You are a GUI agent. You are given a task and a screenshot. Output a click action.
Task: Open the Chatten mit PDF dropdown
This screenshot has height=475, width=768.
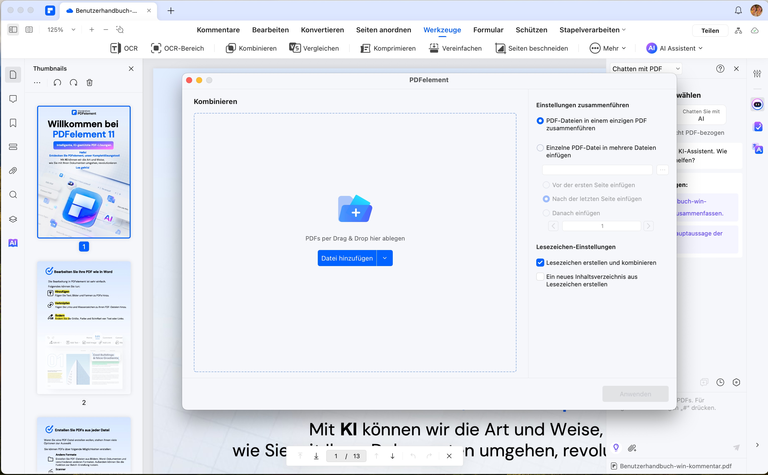click(646, 68)
